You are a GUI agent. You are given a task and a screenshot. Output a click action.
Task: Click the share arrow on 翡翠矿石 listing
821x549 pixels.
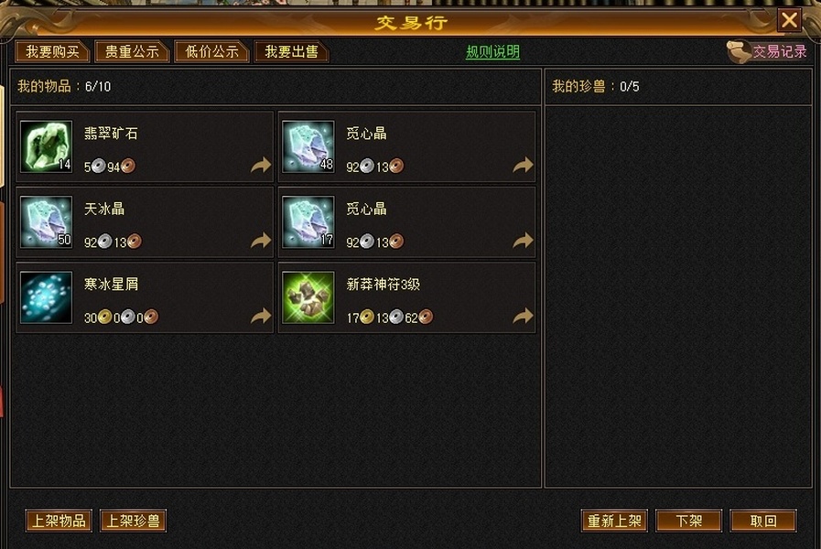pos(261,166)
